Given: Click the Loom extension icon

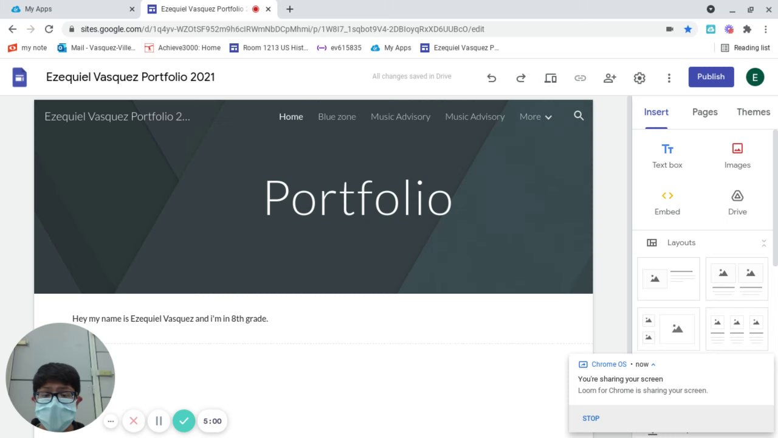Looking at the screenshot, I should click(x=729, y=29).
